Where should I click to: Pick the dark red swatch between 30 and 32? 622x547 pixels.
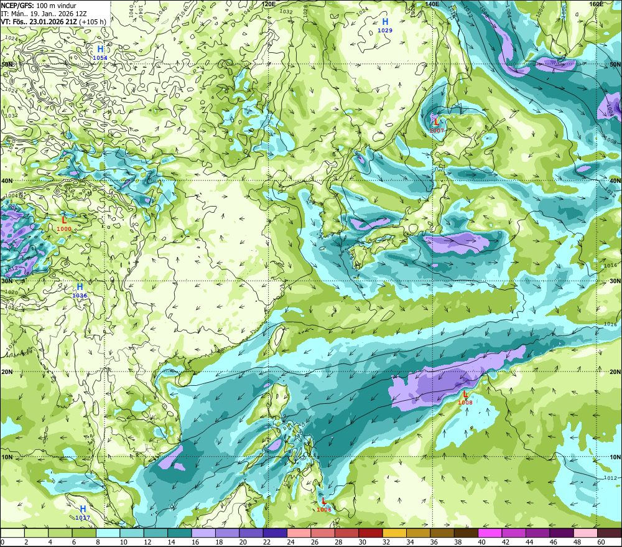point(371,533)
